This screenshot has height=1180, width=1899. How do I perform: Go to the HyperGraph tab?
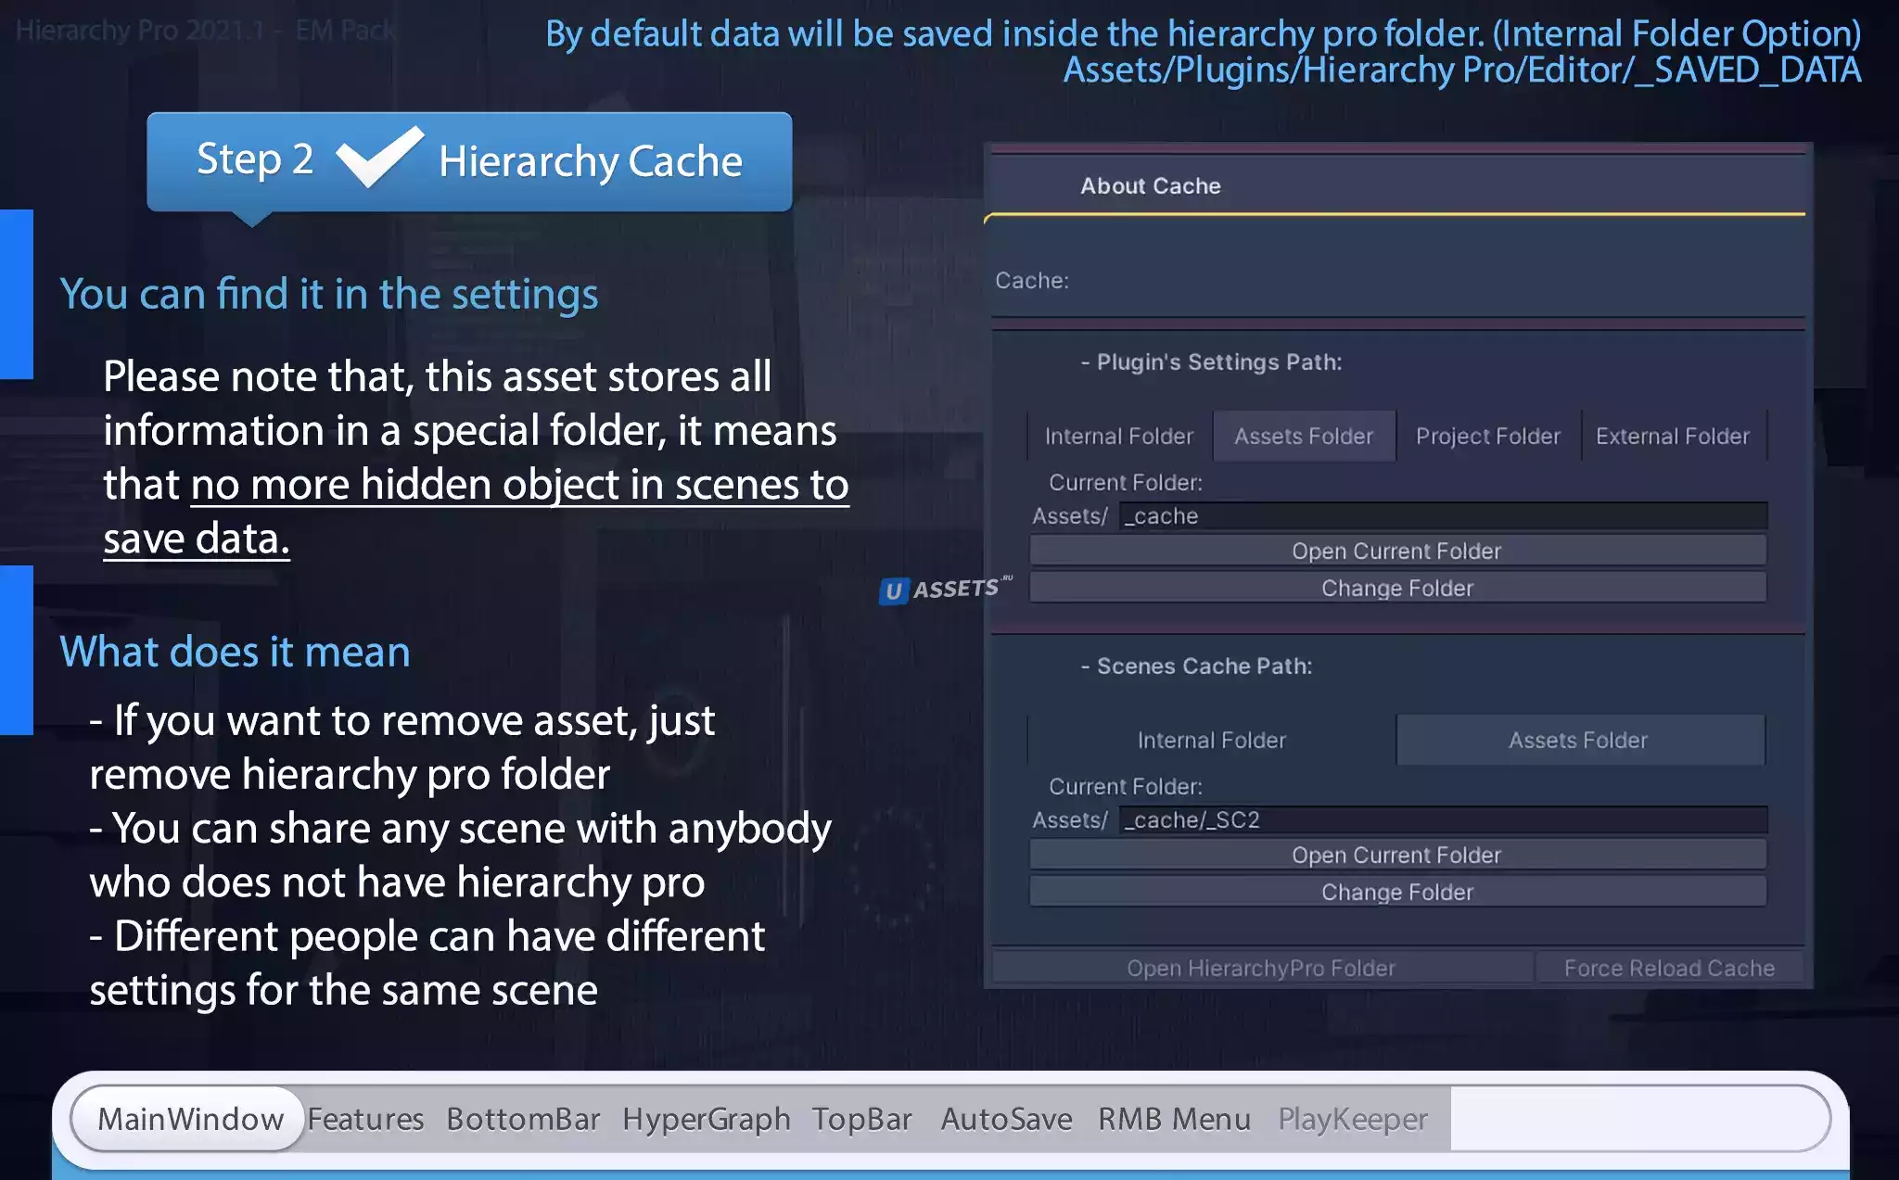tap(706, 1119)
